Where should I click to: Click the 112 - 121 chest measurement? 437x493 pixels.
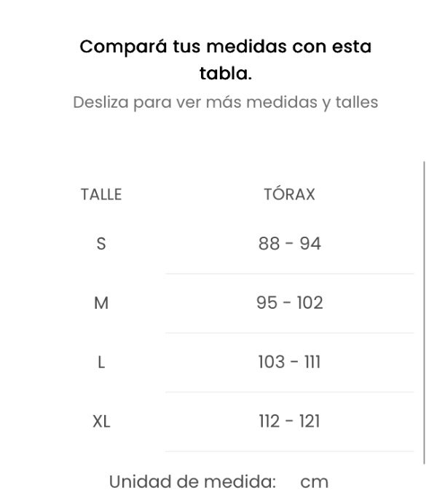click(290, 422)
